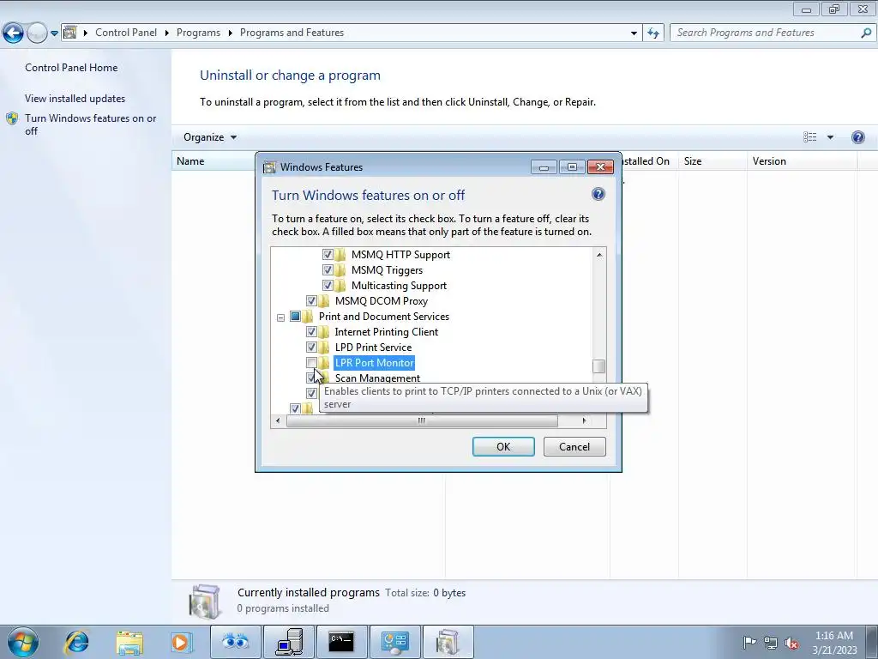Select Control Panel breadcrumb
This screenshot has height=659, width=878.
[x=126, y=33]
